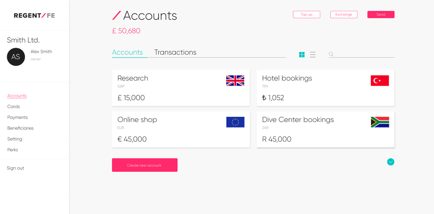
Task: Click the search magnifier icon
Action: coord(331,54)
